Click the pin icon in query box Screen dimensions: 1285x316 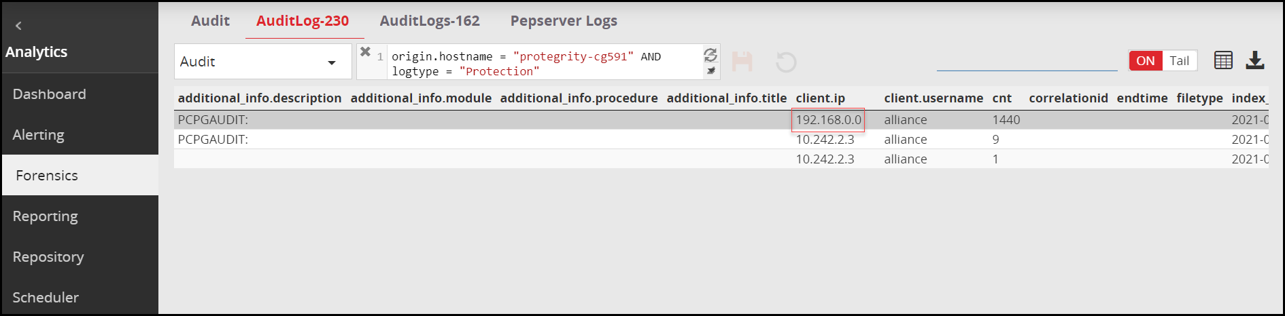[710, 71]
